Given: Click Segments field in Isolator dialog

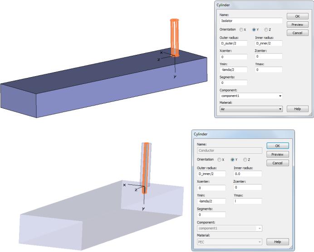Looking at the screenshot, I should coord(233,83).
